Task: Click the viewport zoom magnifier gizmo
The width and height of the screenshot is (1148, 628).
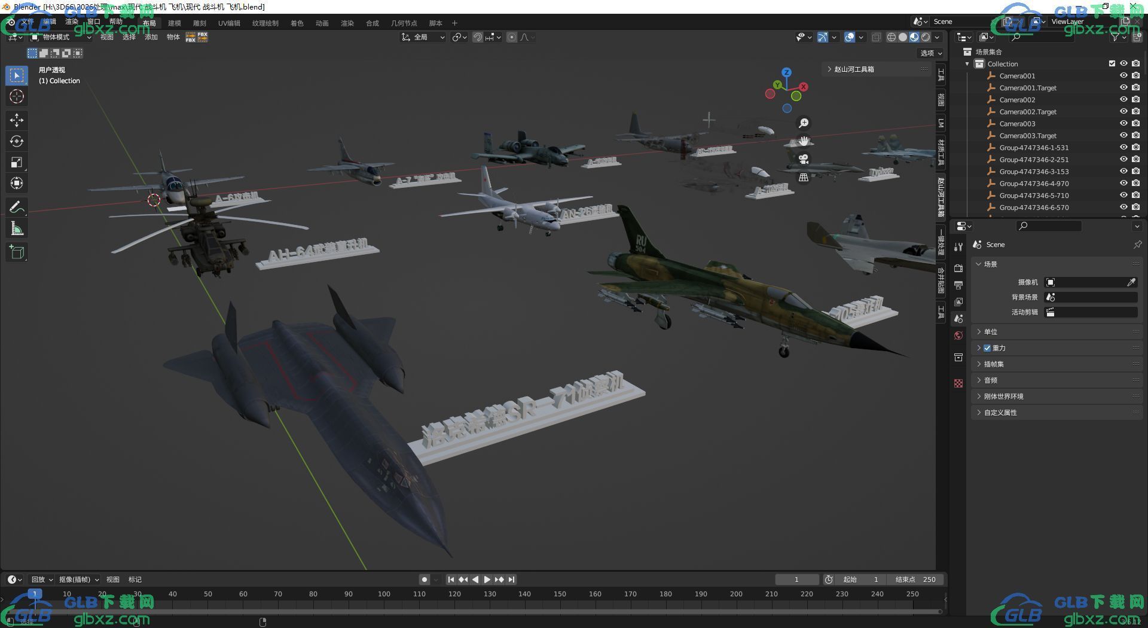Action: click(804, 123)
